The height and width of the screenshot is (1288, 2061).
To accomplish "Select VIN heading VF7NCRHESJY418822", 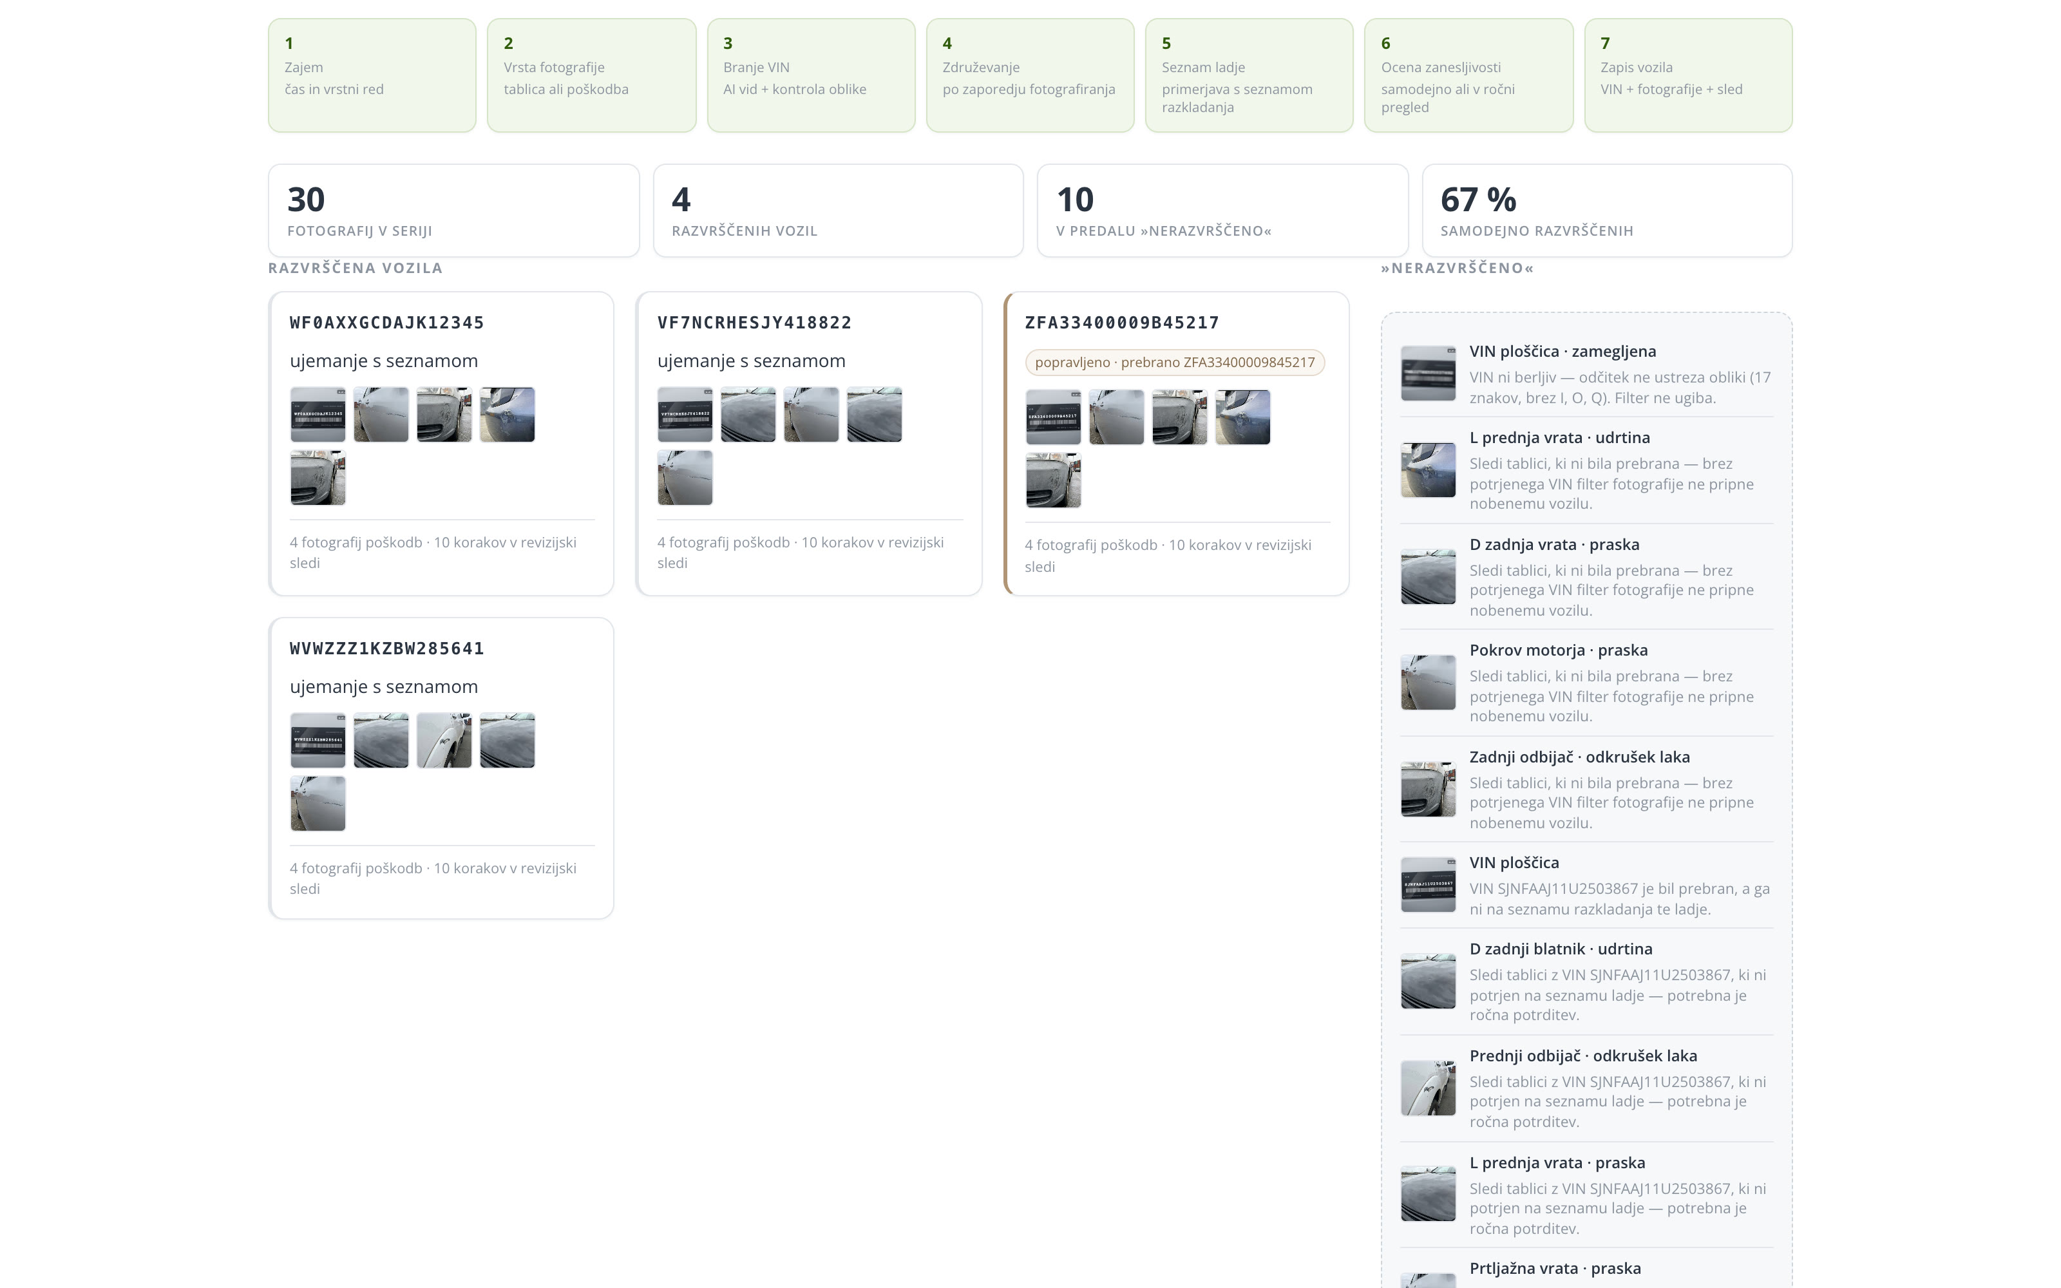I will (755, 323).
